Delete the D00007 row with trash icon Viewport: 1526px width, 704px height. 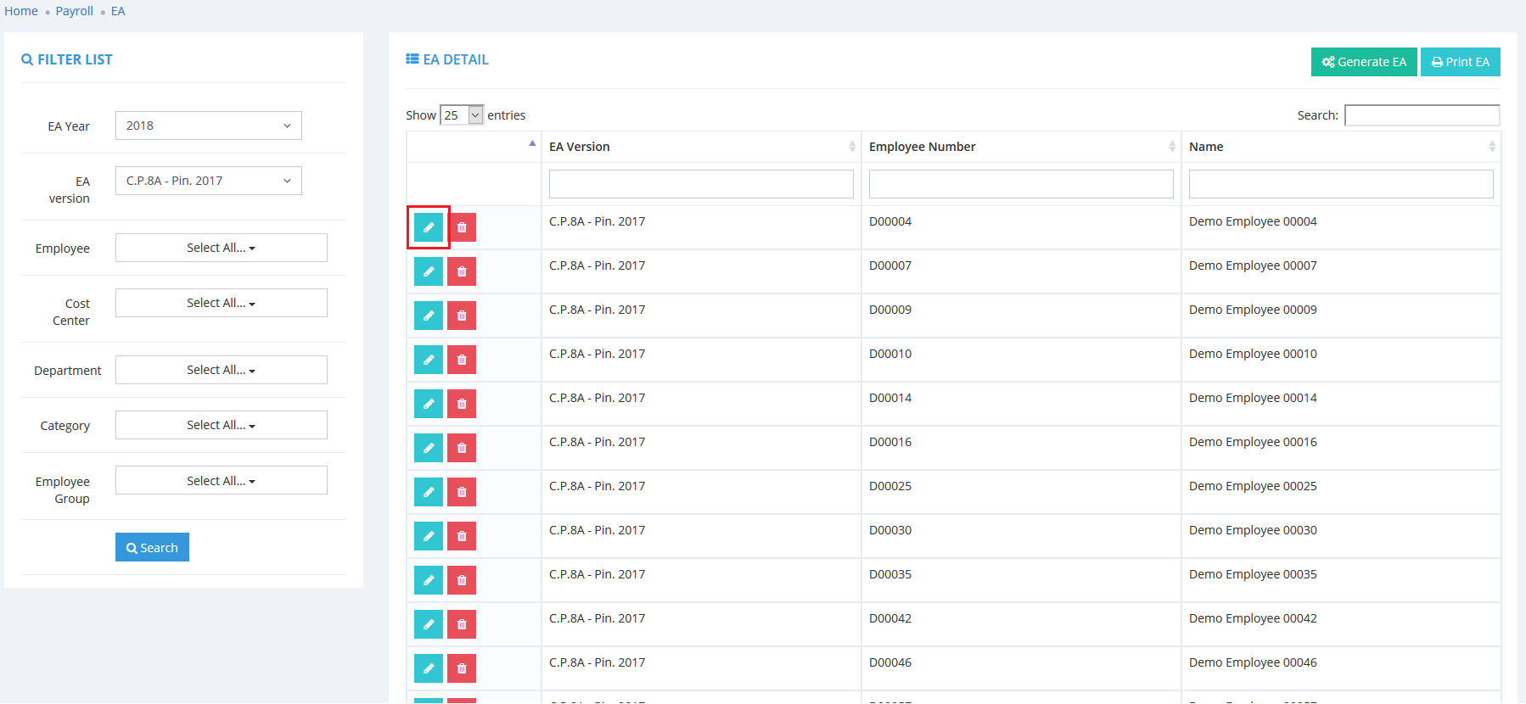[462, 271]
